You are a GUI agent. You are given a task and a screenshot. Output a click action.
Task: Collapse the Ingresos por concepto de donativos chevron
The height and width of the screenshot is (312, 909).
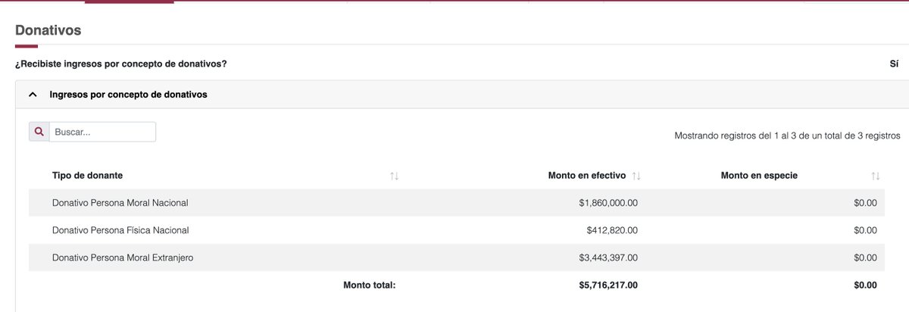point(33,95)
